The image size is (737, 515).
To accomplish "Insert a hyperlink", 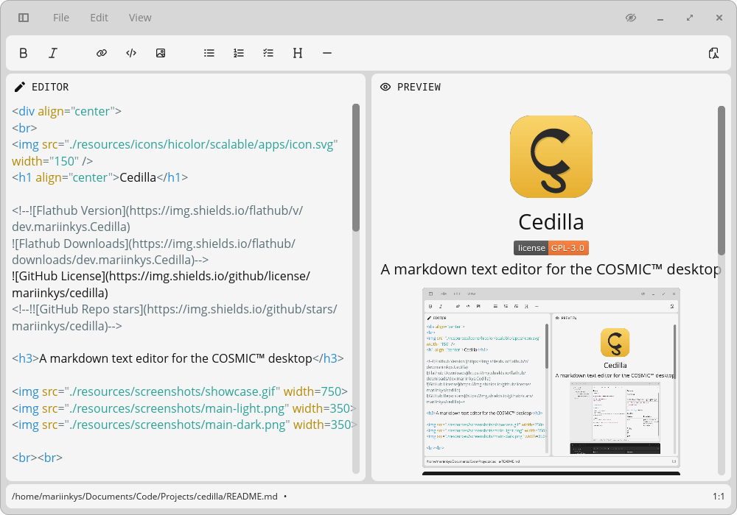I will pos(102,53).
